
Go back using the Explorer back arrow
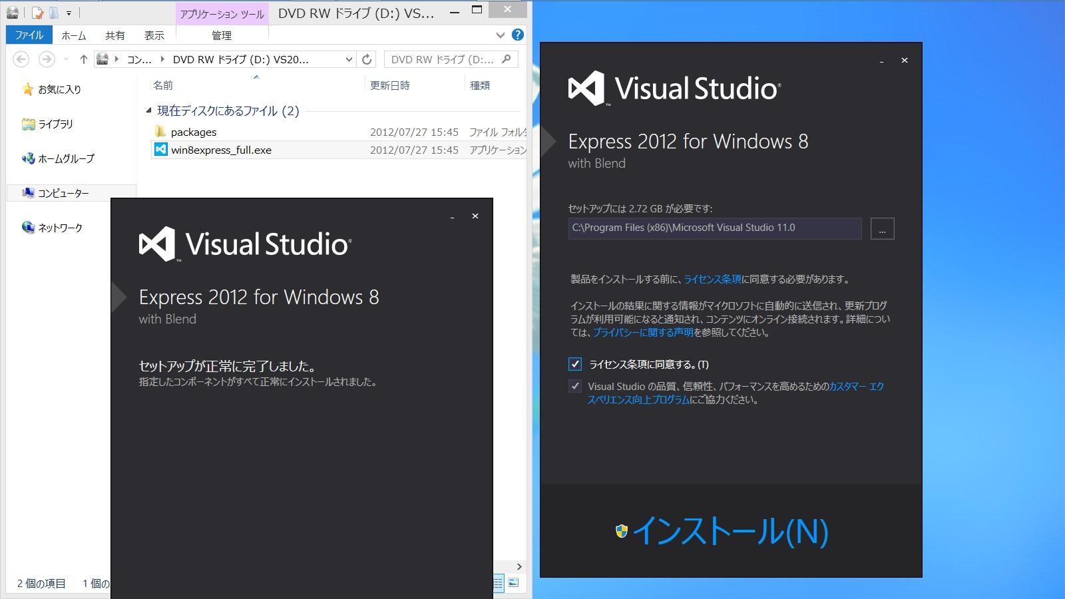[x=21, y=59]
